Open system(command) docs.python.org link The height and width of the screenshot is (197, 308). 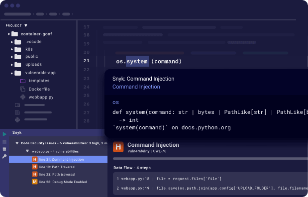click(172, 128)
